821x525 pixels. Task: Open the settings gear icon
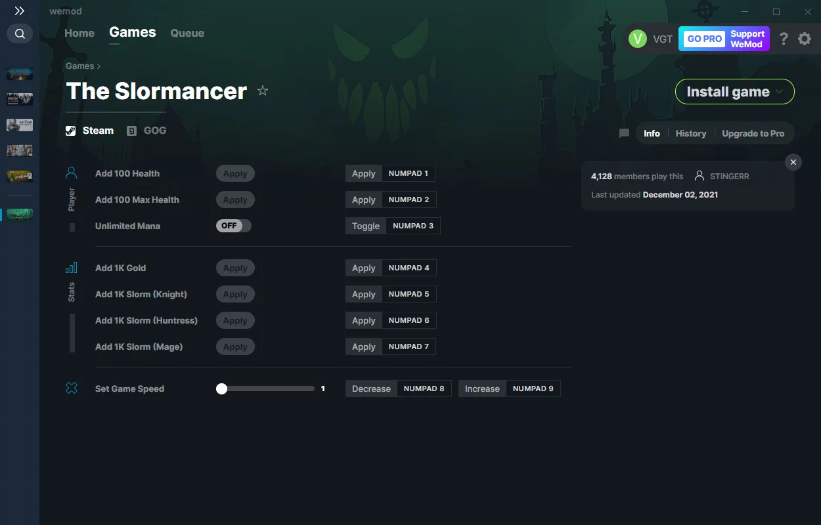click(805, 39)
